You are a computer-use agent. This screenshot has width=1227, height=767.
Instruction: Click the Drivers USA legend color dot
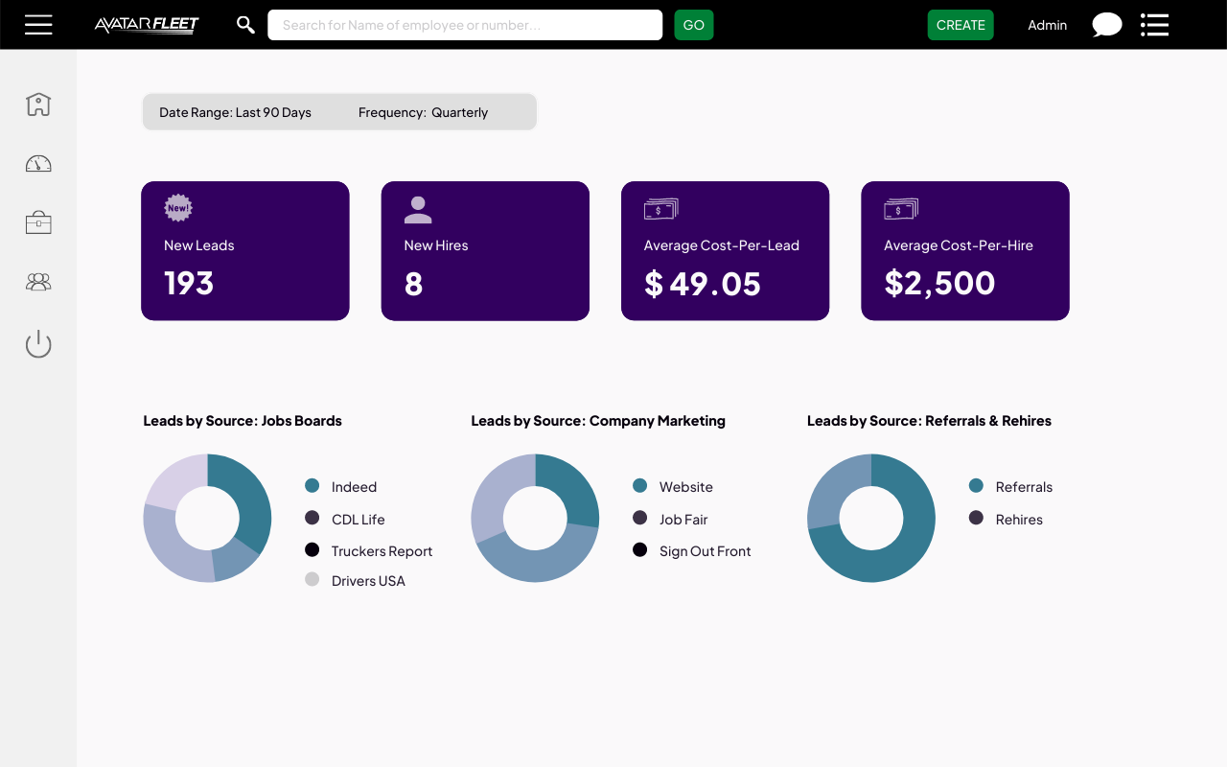click(312, 579)
